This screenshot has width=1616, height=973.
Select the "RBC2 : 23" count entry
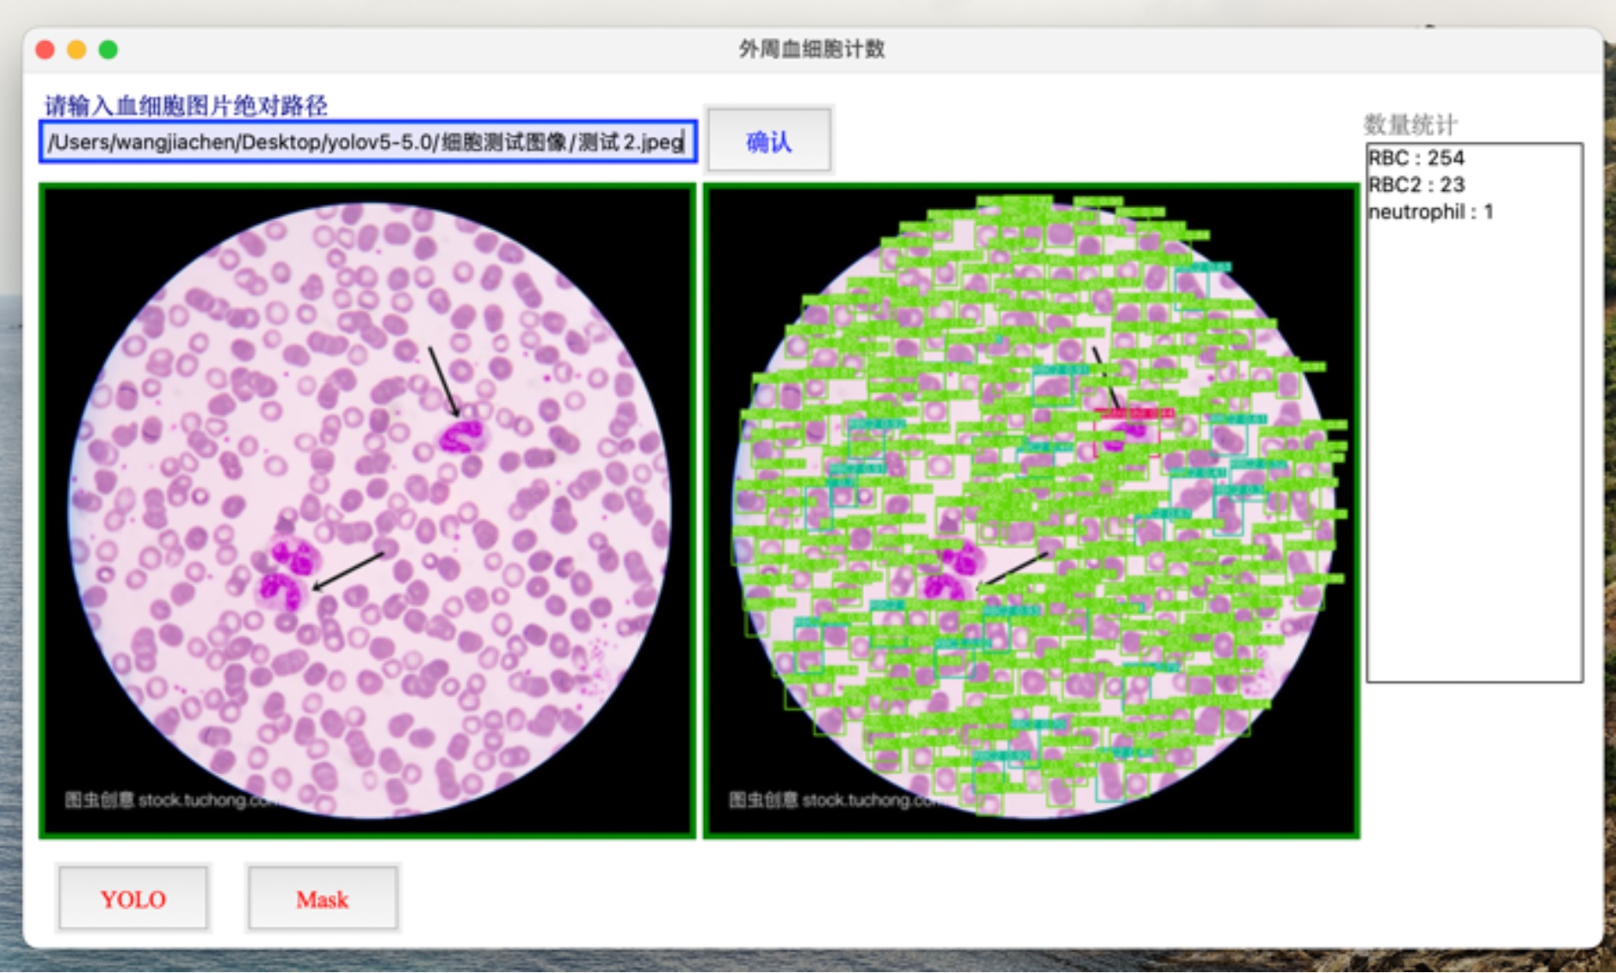(x=1416, y=185)
